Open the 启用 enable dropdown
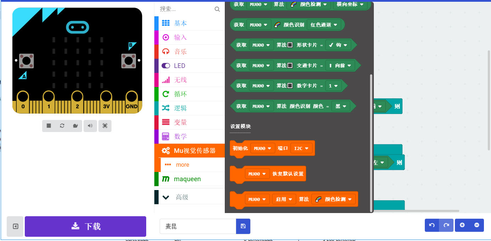This screenshot has height=241, width=491. [x=284, y=199]
